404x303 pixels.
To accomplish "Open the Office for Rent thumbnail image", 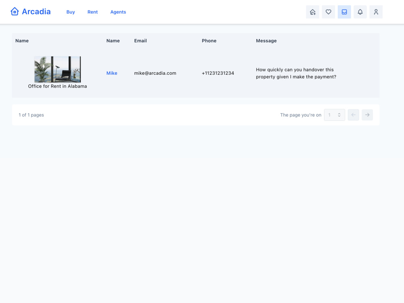I will point(57,69).
